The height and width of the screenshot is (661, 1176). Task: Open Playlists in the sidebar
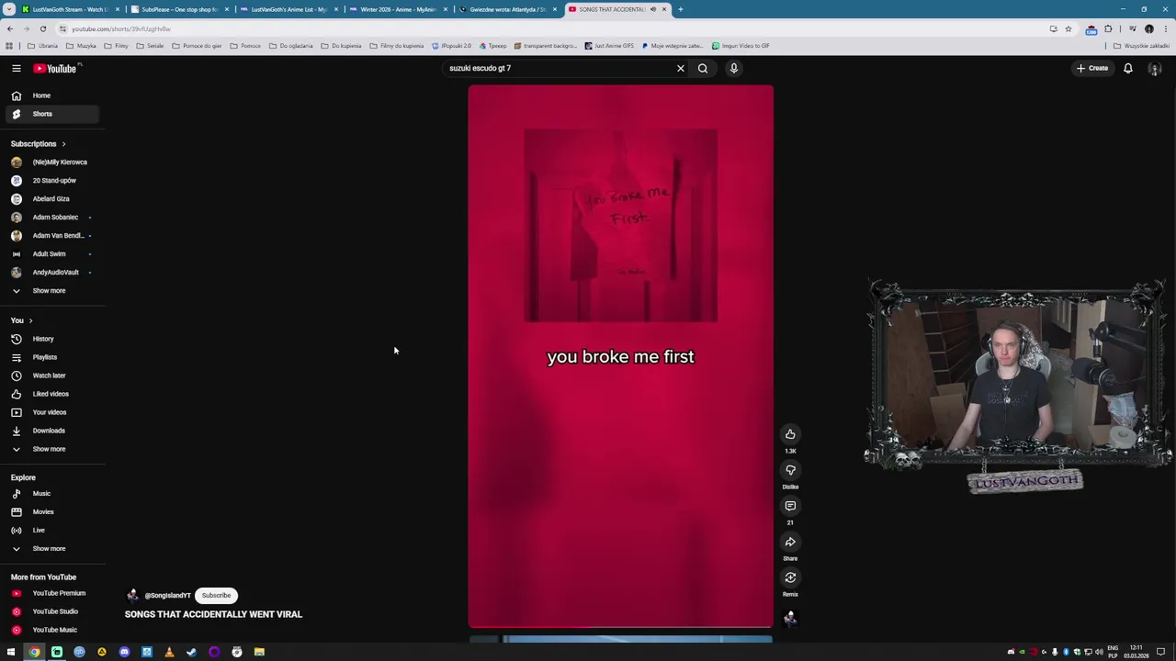pyautogui.click(x=52, y=357)
